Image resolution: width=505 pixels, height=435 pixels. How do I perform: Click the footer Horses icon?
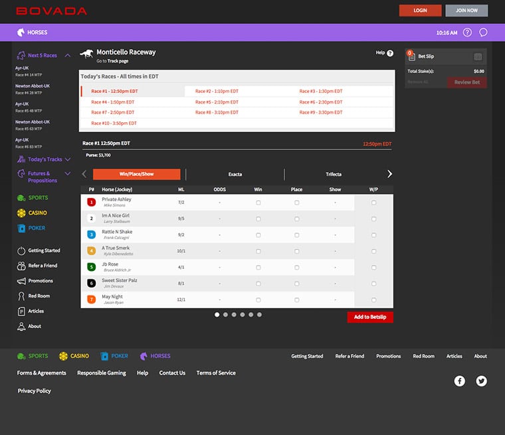tap(144, 356)
